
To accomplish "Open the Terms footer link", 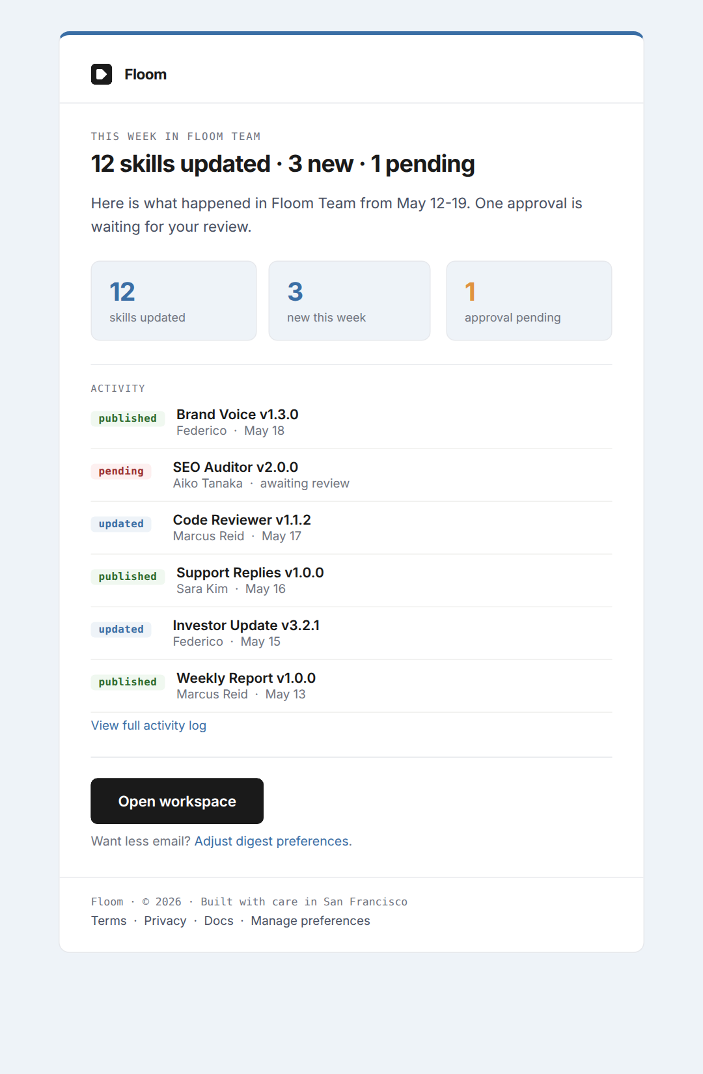I will point(109,920).
